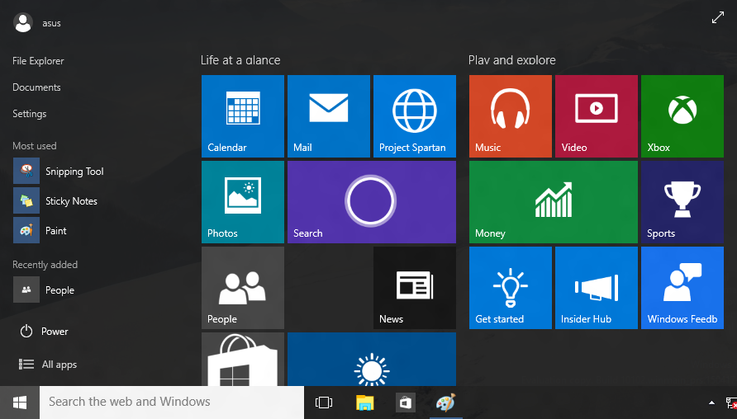Screen dimensions: 737x419
Task: Launch Sticky Notes from Most used
Action: pos(55,200)
